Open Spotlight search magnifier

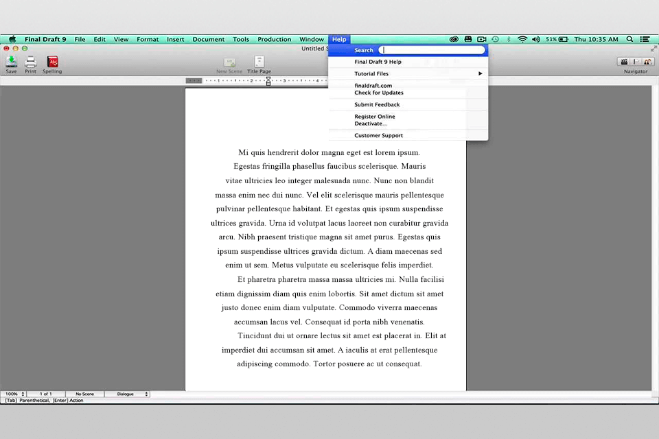tap(629, 39)
